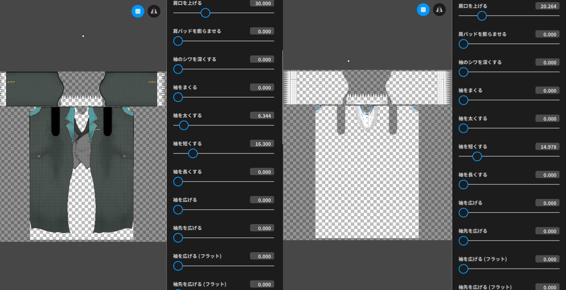Select the 30.000 value field for 肩口を上げる
Viewport: 566px width, 290px height.
pos(262,3)
